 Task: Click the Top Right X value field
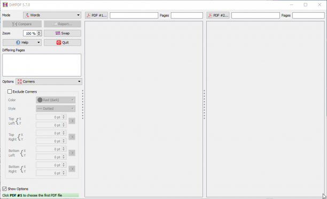(51, 133)
